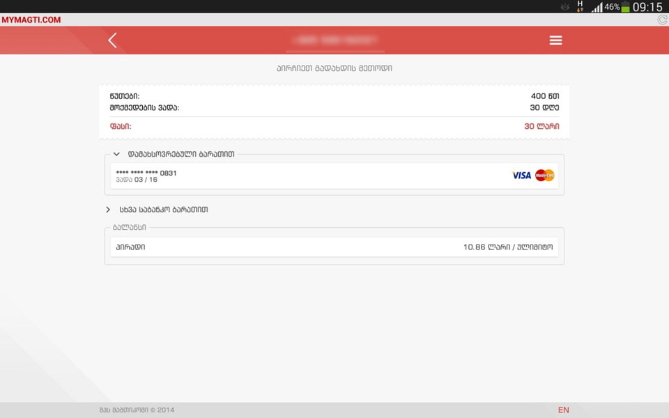The width and height of the screenshot is (669, 418).
Task: Click the 30 ლარი price value
Action: (541, 126)
